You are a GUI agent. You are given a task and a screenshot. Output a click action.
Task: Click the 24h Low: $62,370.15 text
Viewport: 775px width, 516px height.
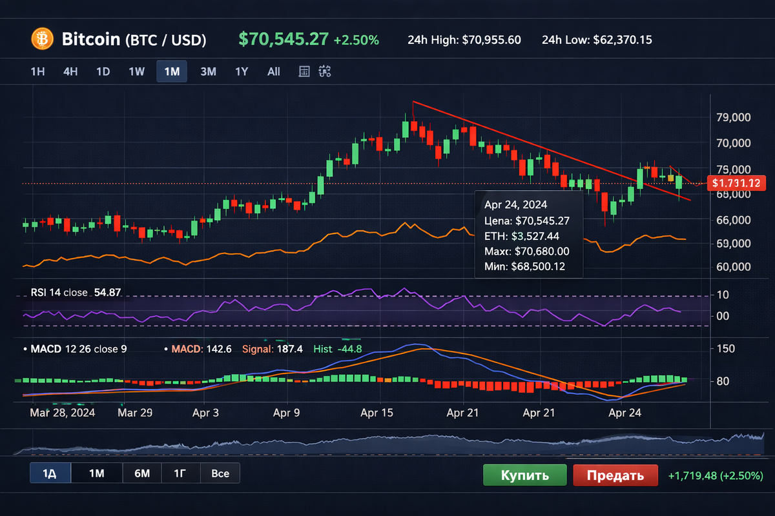click(x=597, y=40)
